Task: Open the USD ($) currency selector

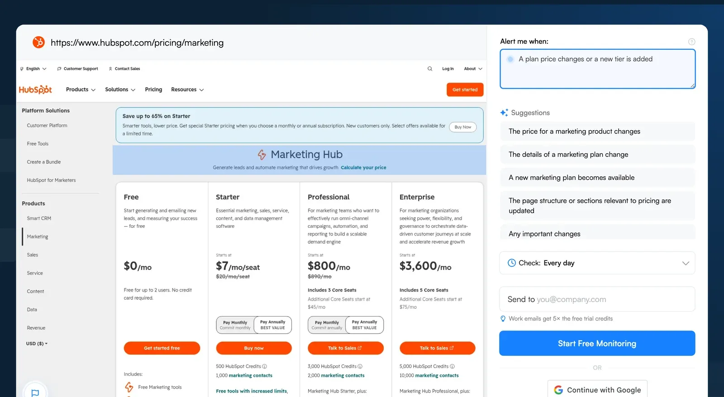Action: [37, 344]
